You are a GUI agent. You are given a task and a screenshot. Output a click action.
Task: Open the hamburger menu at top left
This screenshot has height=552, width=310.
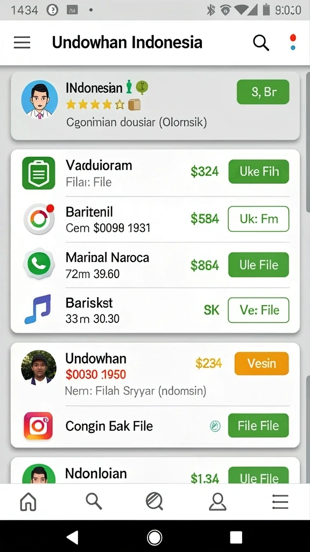[x=22, y=43]
